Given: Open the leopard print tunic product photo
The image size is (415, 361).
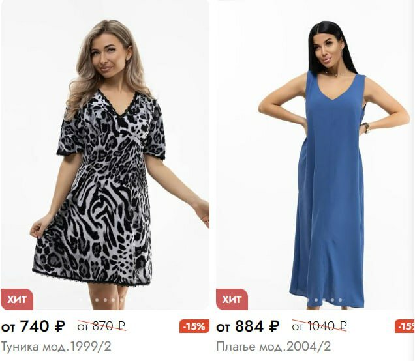Looking at the screenshot, I should (x=105, y=154).
